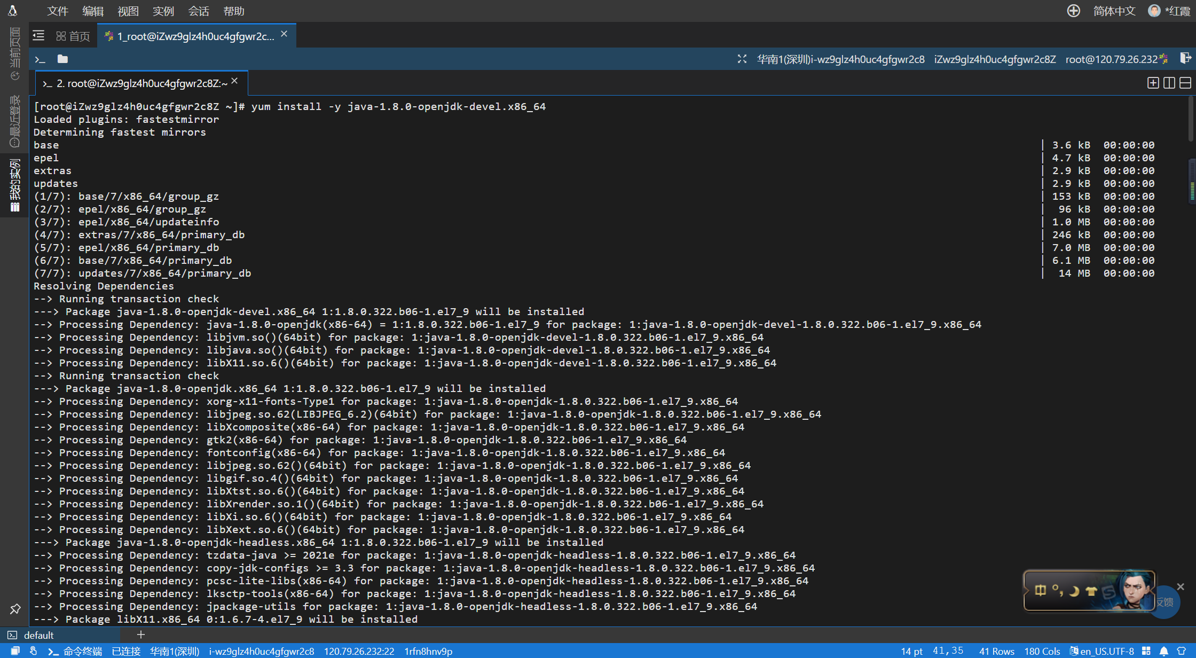Open the file manager folder icon
1196x658 pixels.
click(62, 59)
